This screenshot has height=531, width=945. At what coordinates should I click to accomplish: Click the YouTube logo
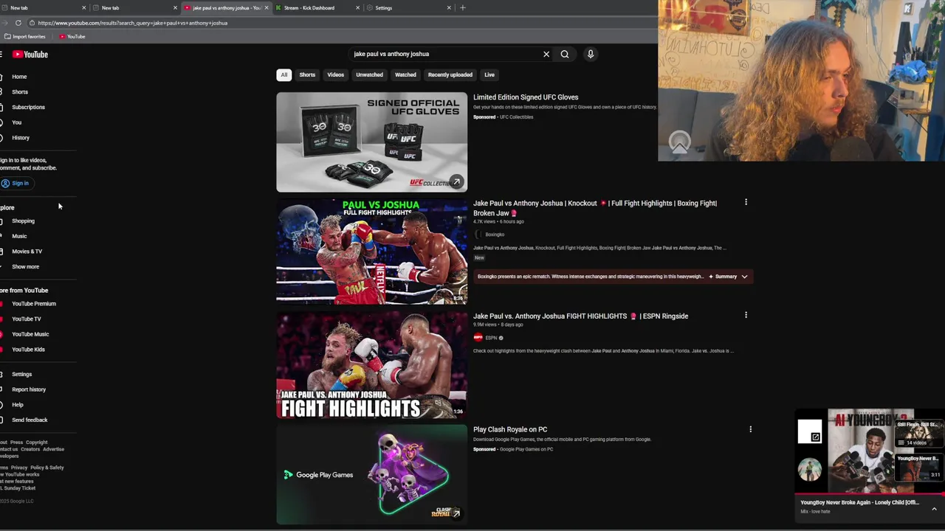point(30,55)
